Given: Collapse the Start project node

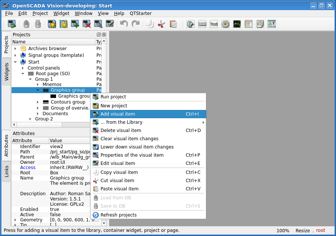Looking at the screenshot, I should (15, 62).
